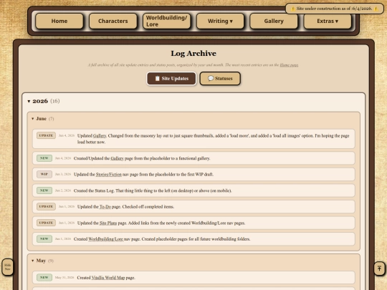Open the Vitallis World Map link
Viewport: 387px width, 290px height.
click(x=108, y=278)
